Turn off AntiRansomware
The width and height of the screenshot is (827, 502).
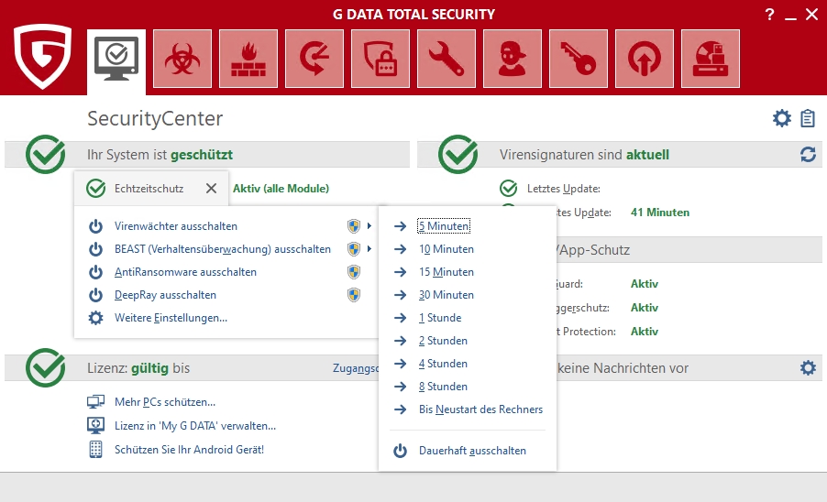click(x=185, y=272)
